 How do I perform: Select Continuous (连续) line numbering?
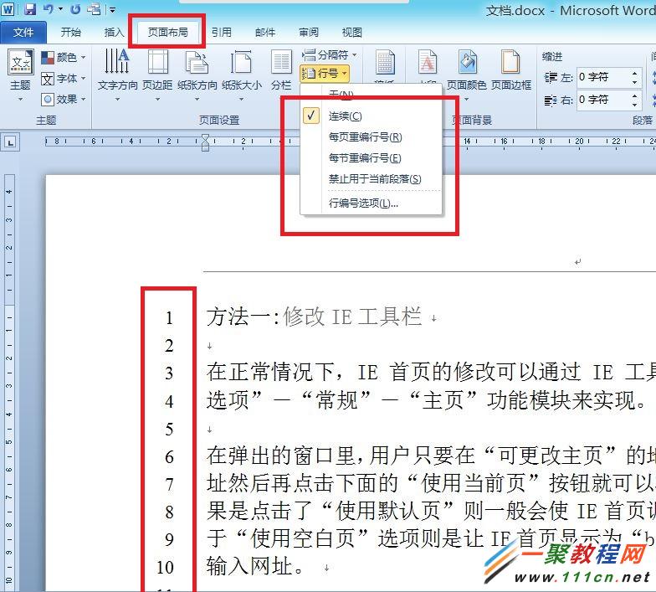click(x=371, y=116)
